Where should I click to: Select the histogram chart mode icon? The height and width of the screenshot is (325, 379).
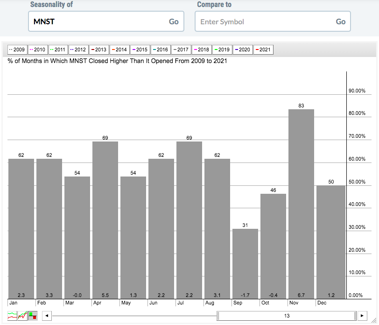[33, 316]
